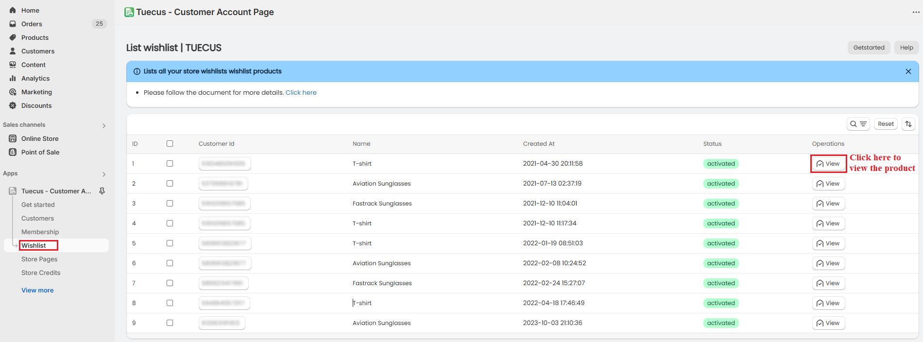The width and height of the screenshot is (923, 342).
Task: Click the Help button
Action: click(906, 48)
